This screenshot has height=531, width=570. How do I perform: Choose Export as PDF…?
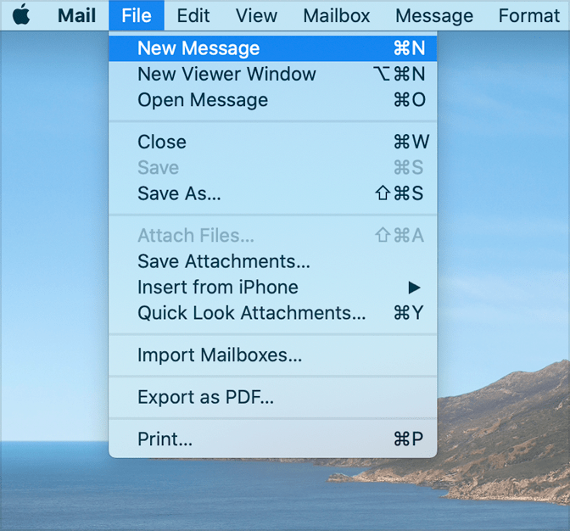click(272, 397)
